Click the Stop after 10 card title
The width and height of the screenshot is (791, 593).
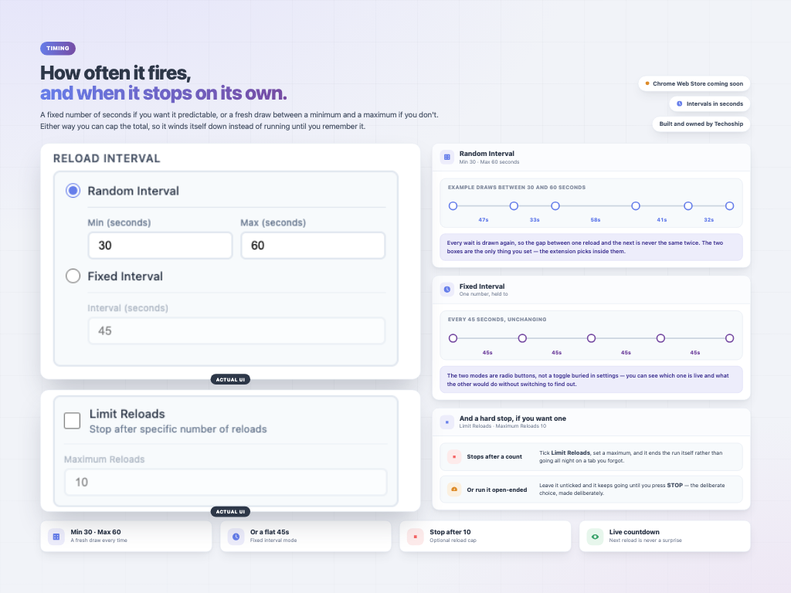[450, 532]
